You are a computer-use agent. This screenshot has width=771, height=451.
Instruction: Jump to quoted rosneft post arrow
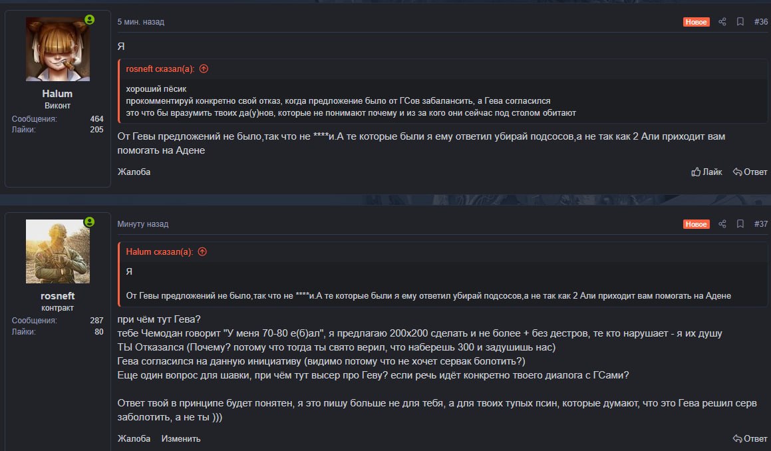coord(204,69)
